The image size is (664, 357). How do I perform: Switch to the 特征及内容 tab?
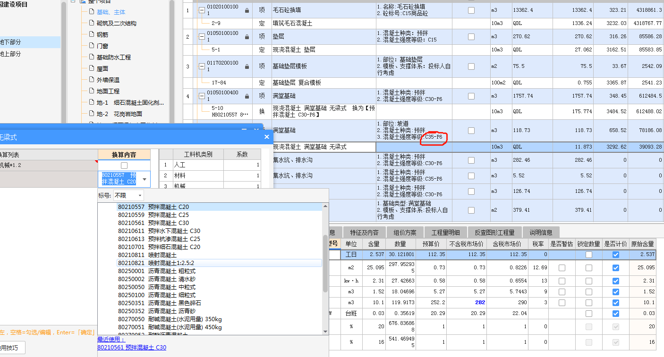click(364, 232)
